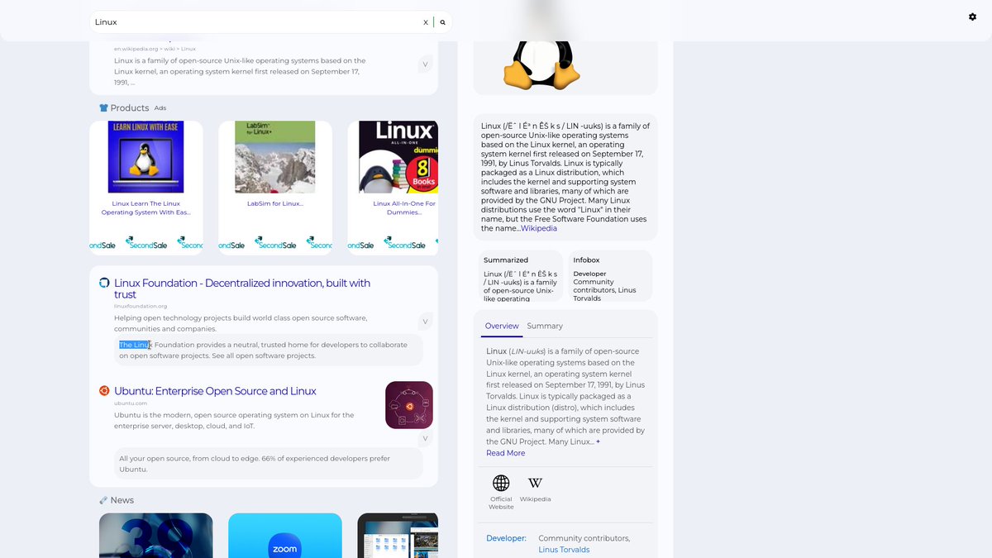Viewport: 992px width, 558px height.
Task: Expand the Linux Foundation result details
Action: (425, 321)
